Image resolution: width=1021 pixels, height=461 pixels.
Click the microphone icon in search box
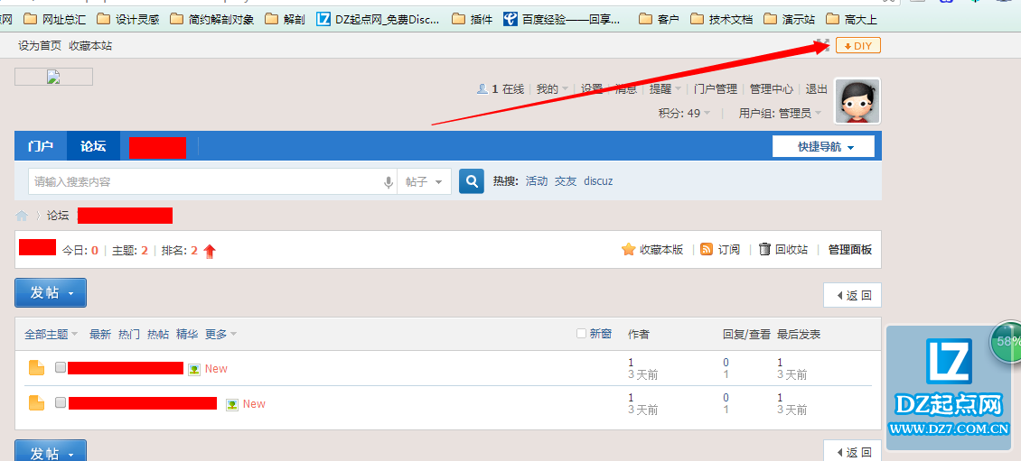389,182
